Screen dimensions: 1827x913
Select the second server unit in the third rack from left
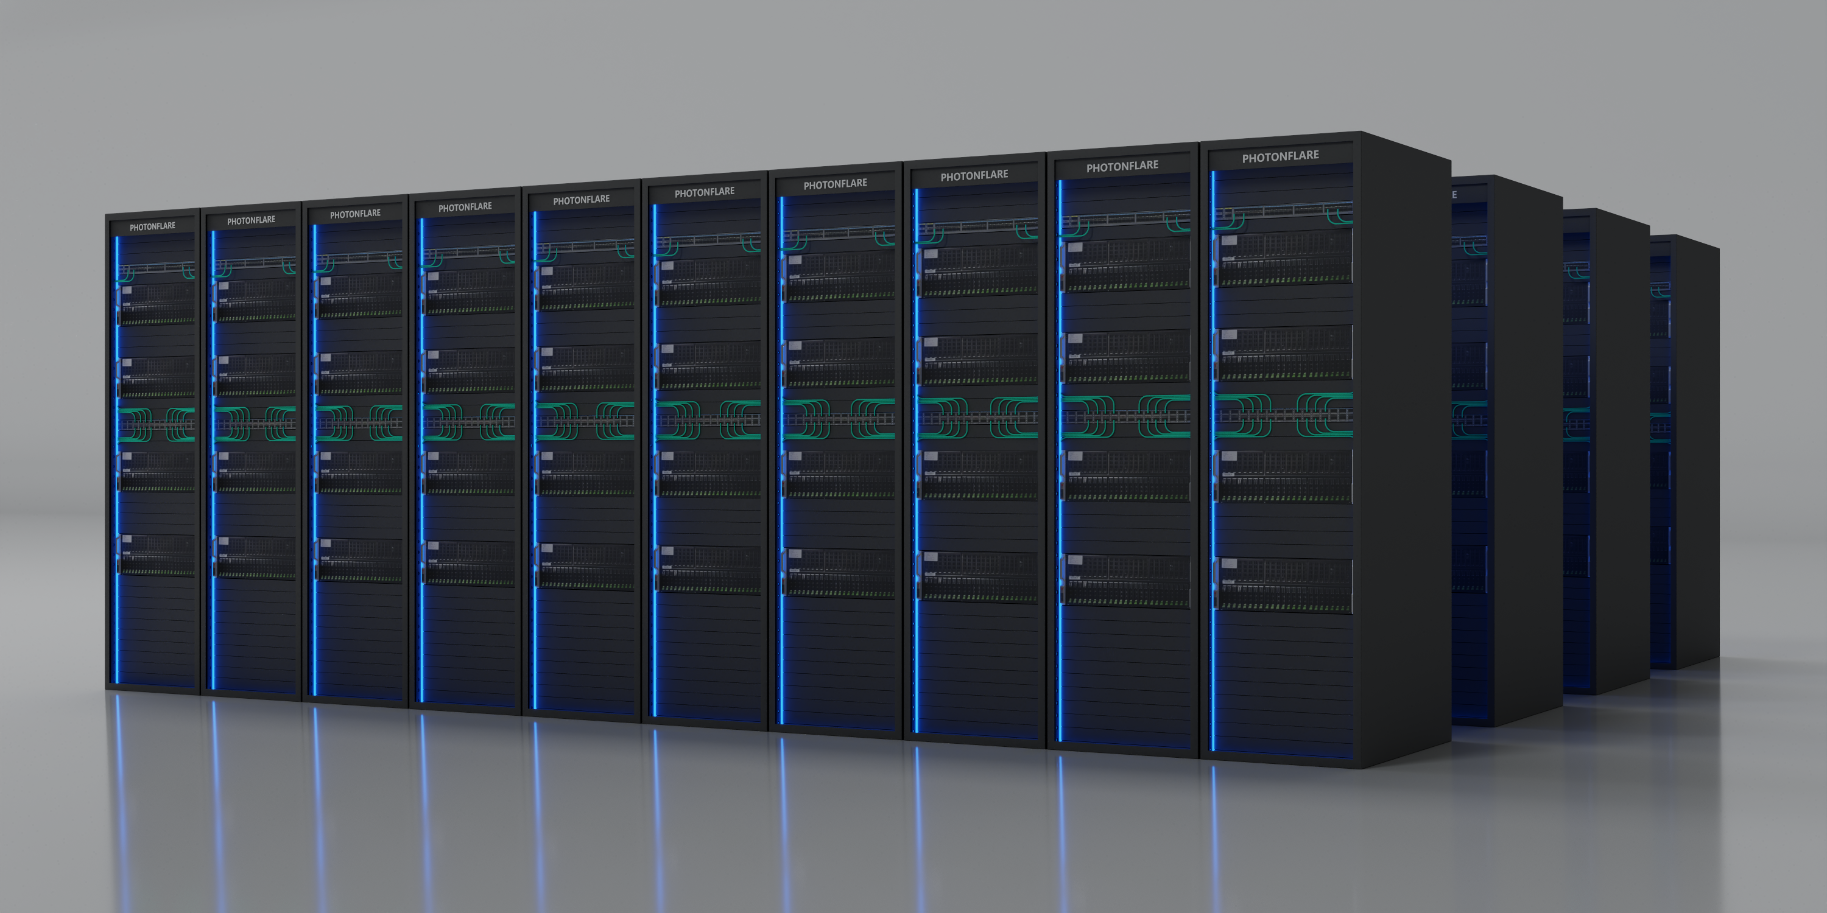coord(359,373)
